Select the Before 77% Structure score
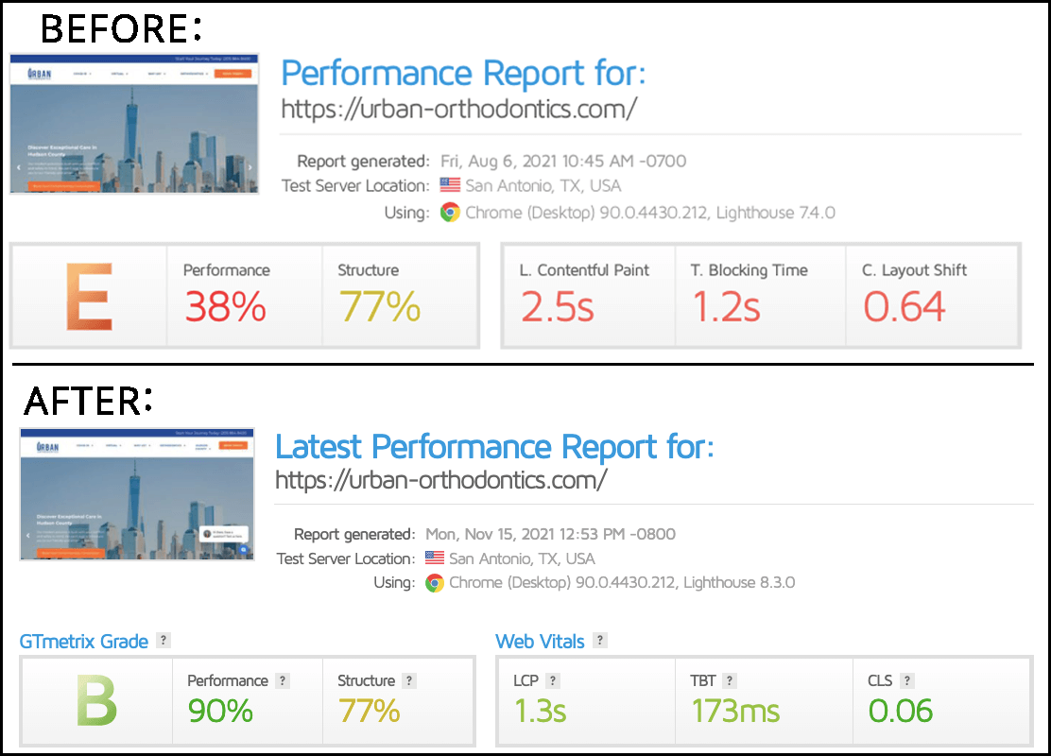The image size is (1051, 756). coord(380,306)
